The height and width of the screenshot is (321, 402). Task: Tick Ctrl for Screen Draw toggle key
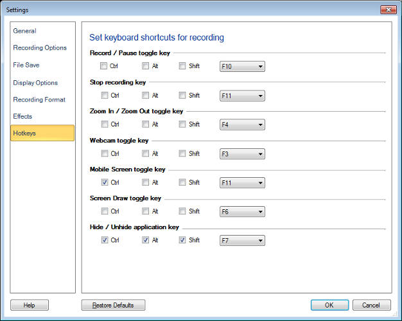tap(104, 211)
